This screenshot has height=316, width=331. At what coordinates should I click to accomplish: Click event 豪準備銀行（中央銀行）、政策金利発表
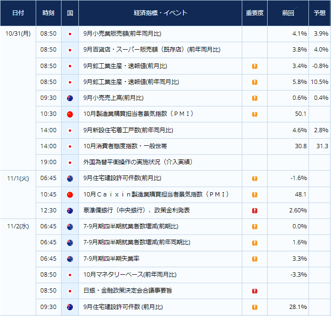(137, 211)
